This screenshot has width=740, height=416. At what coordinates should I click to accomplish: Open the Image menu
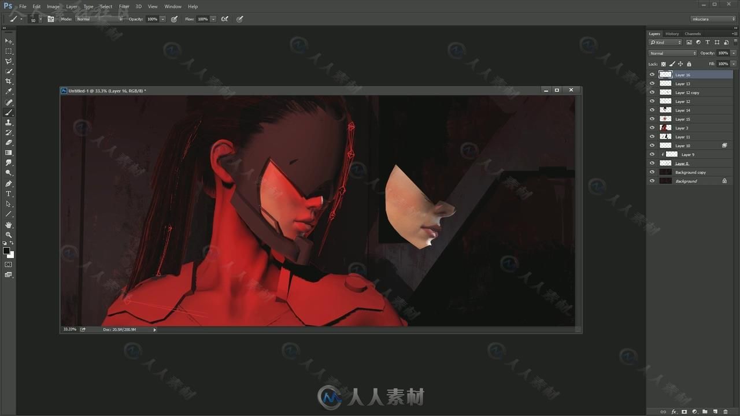pos(53,6)
